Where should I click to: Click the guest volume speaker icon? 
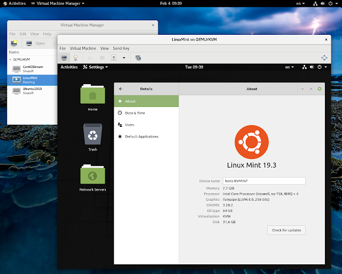pyautogui.click(x=312, y=67)
